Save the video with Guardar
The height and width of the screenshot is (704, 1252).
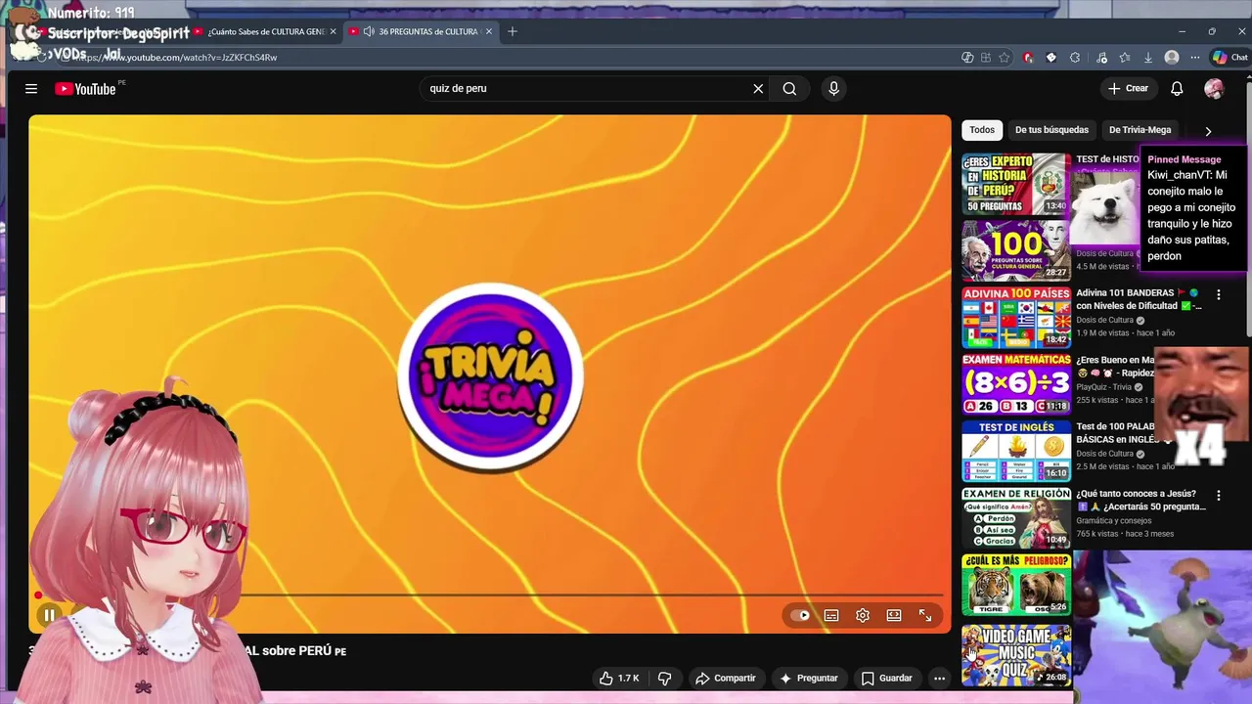point(886,678)
